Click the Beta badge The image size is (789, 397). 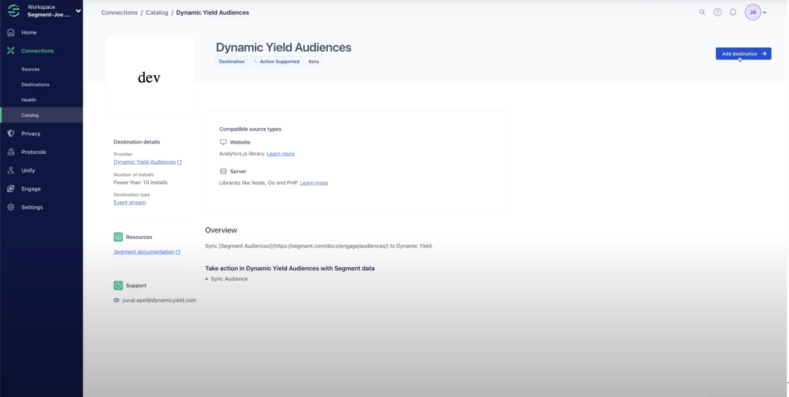point(314,62)
